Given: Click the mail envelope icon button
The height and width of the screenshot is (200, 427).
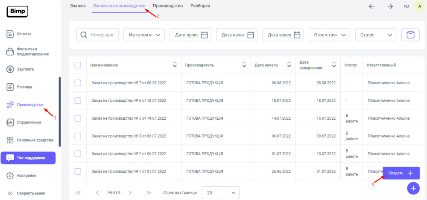Looking at the screenshot, I should point(410,35).
